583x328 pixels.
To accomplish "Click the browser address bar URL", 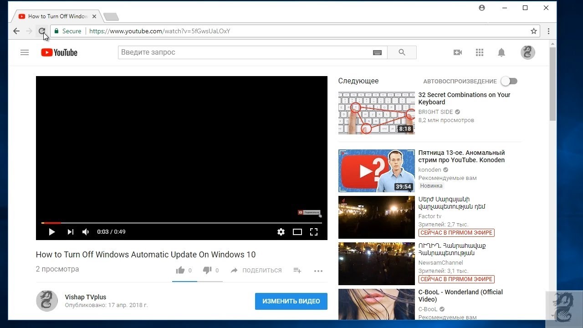I will click(160, 31).
